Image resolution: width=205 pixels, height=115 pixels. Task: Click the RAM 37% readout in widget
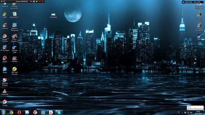tap(189, 2)
